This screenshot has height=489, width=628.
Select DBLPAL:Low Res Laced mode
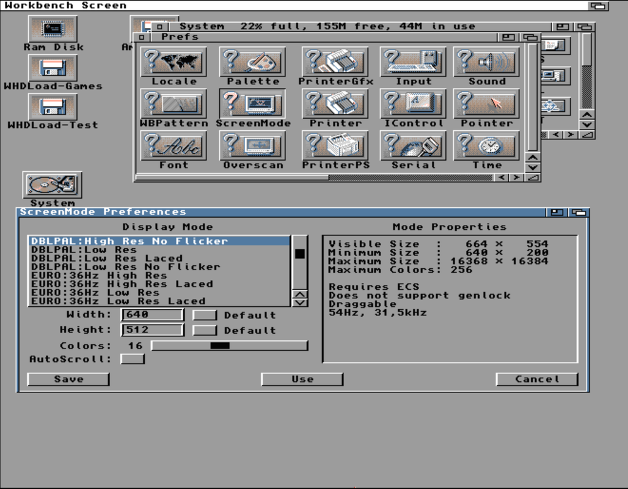[159, 258]
